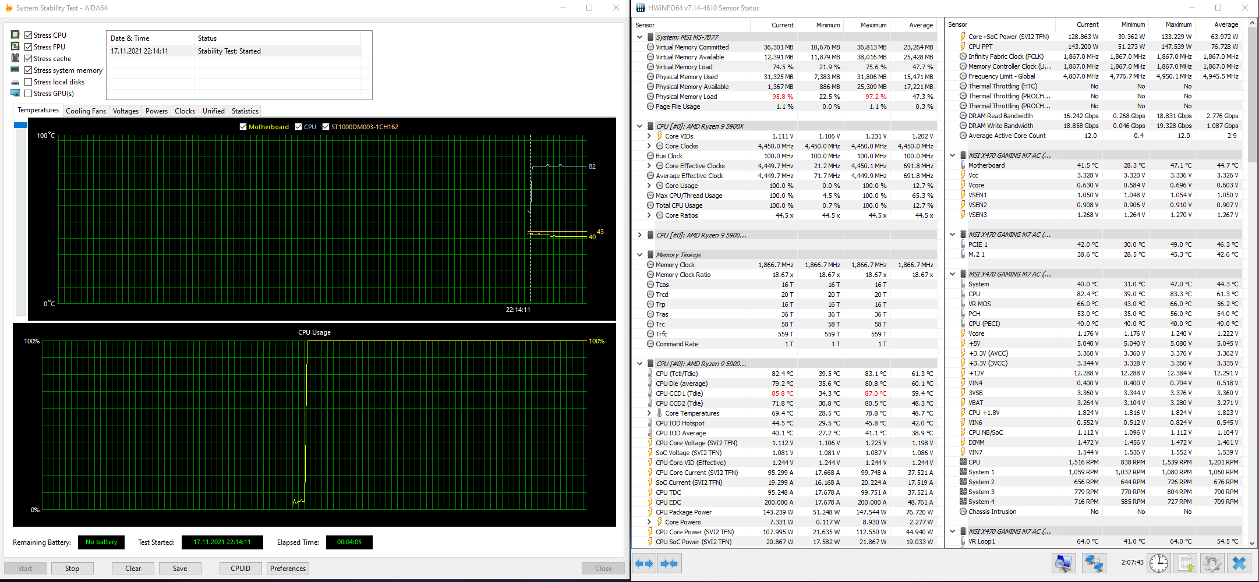Switch to the Cooling Fans tab
The width and height of the screenshot is (1259, 582).
coord(86,111)
